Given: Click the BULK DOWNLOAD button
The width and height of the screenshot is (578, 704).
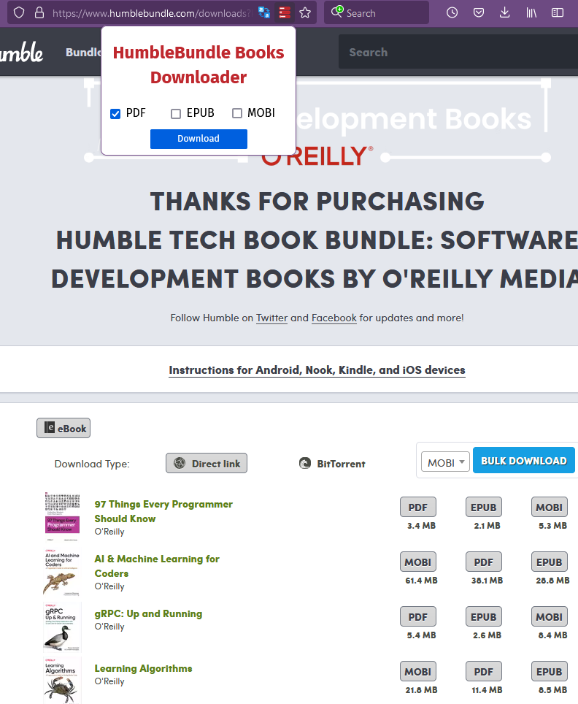Looking at the screenshot, I should (524, 461).
